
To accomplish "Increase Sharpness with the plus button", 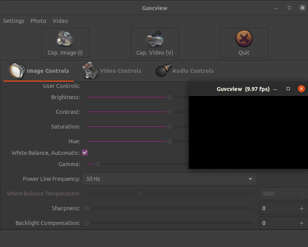I will coord(301,208).
